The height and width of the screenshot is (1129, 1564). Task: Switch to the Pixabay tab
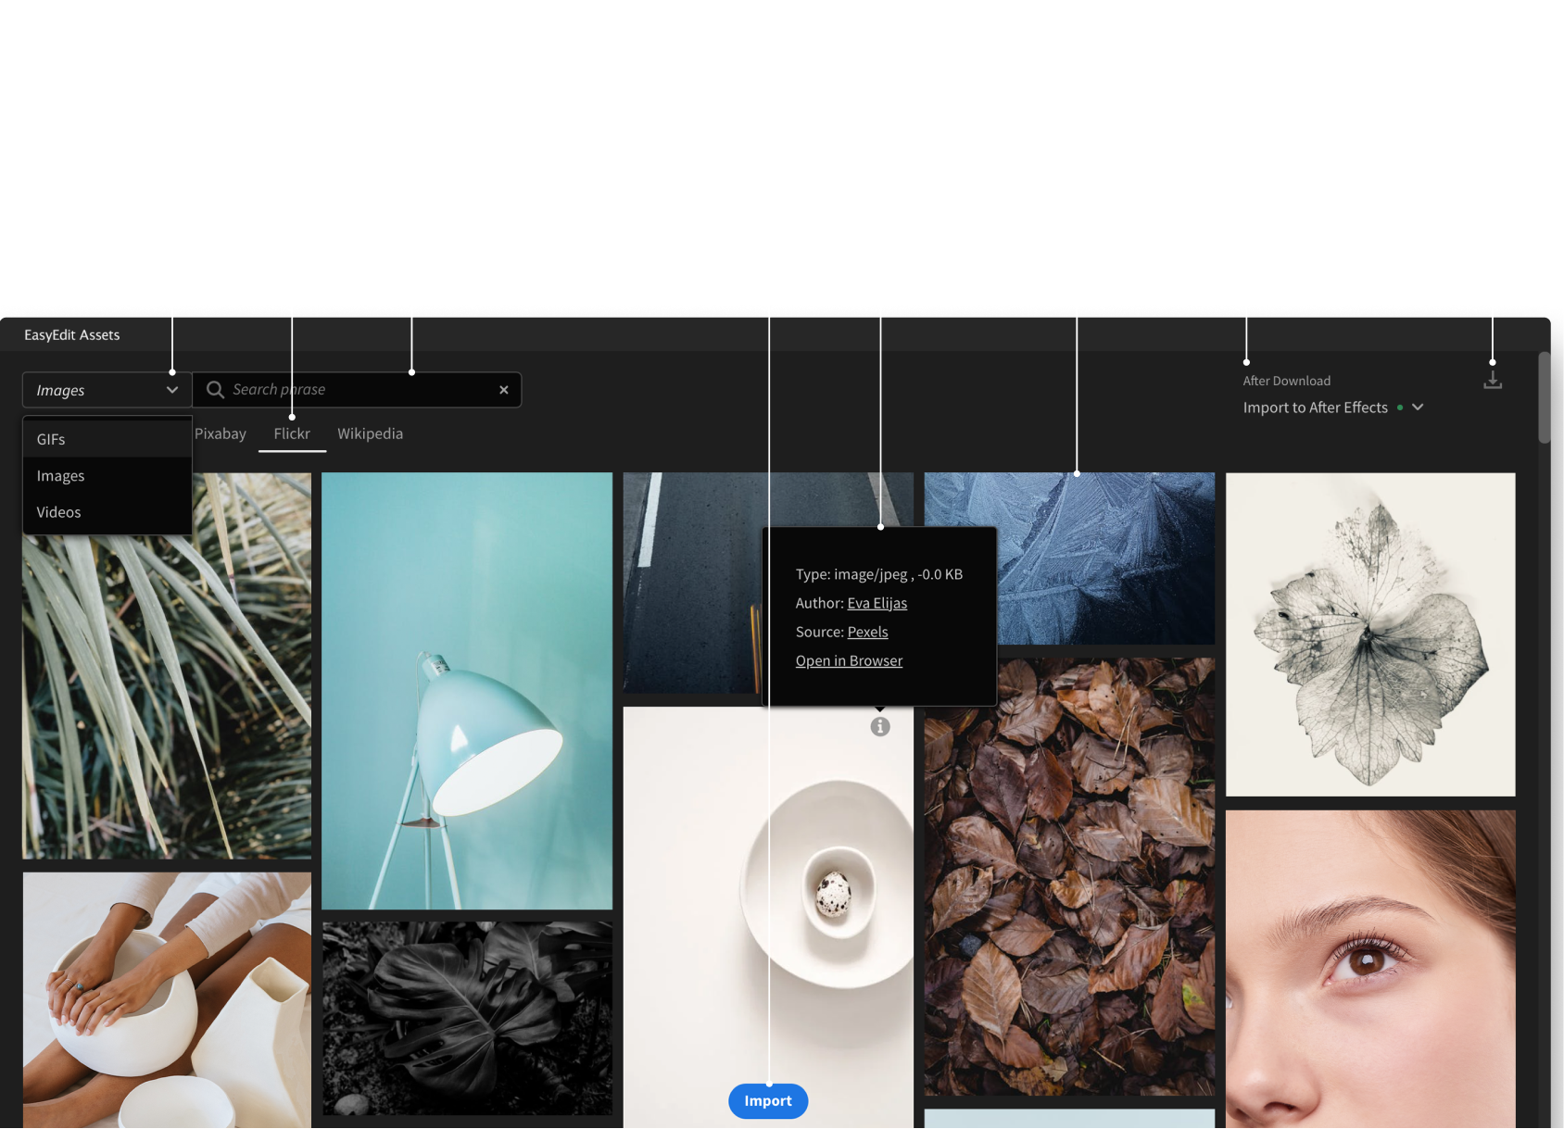[x=221, y=433]
